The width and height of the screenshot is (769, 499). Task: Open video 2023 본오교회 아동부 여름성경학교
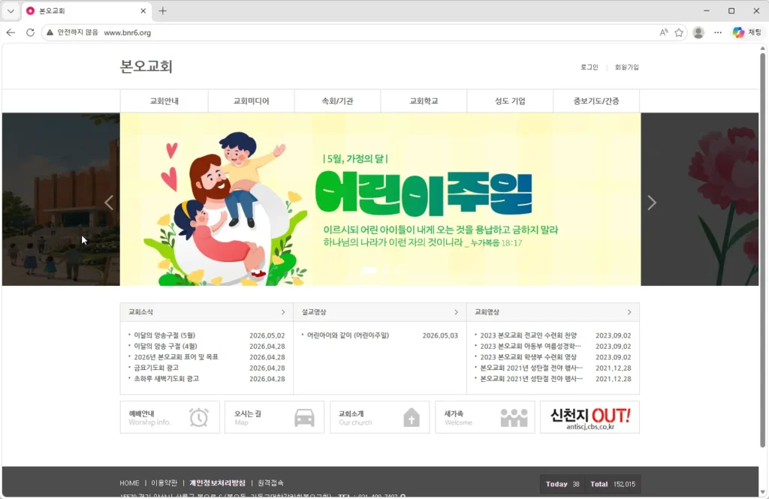[x=531, y=346]
